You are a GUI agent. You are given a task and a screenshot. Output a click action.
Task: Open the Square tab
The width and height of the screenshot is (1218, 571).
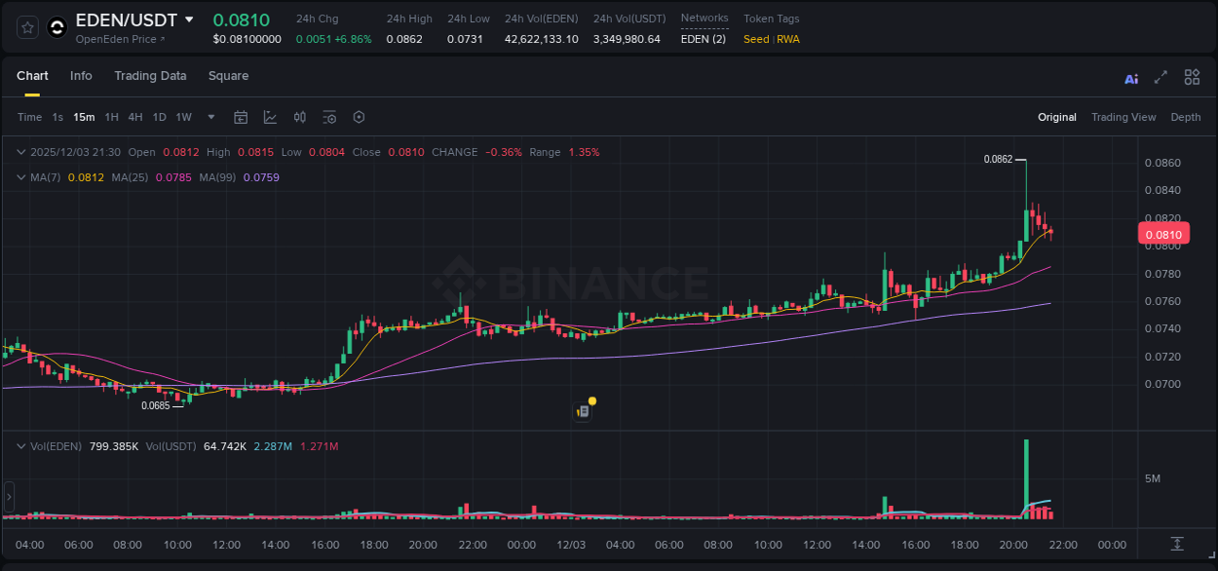click(228, 76)
